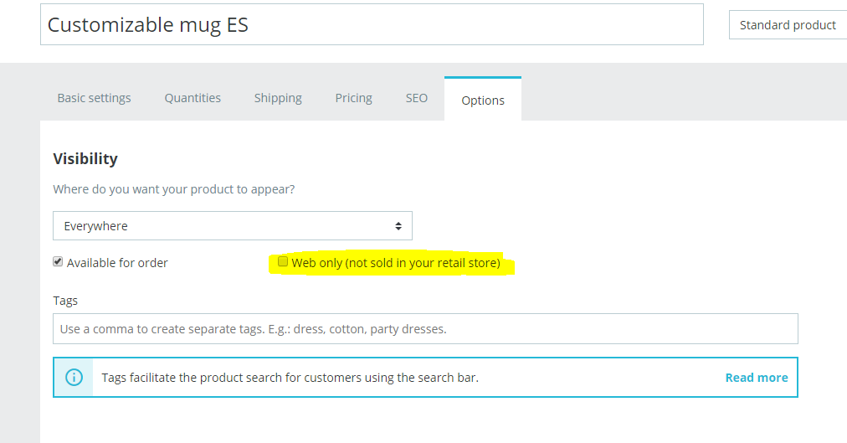Open the Everywhere visibility dropdown
This screenshot has width=847, height=443.
pyautogui.click(x=233, y=226)
